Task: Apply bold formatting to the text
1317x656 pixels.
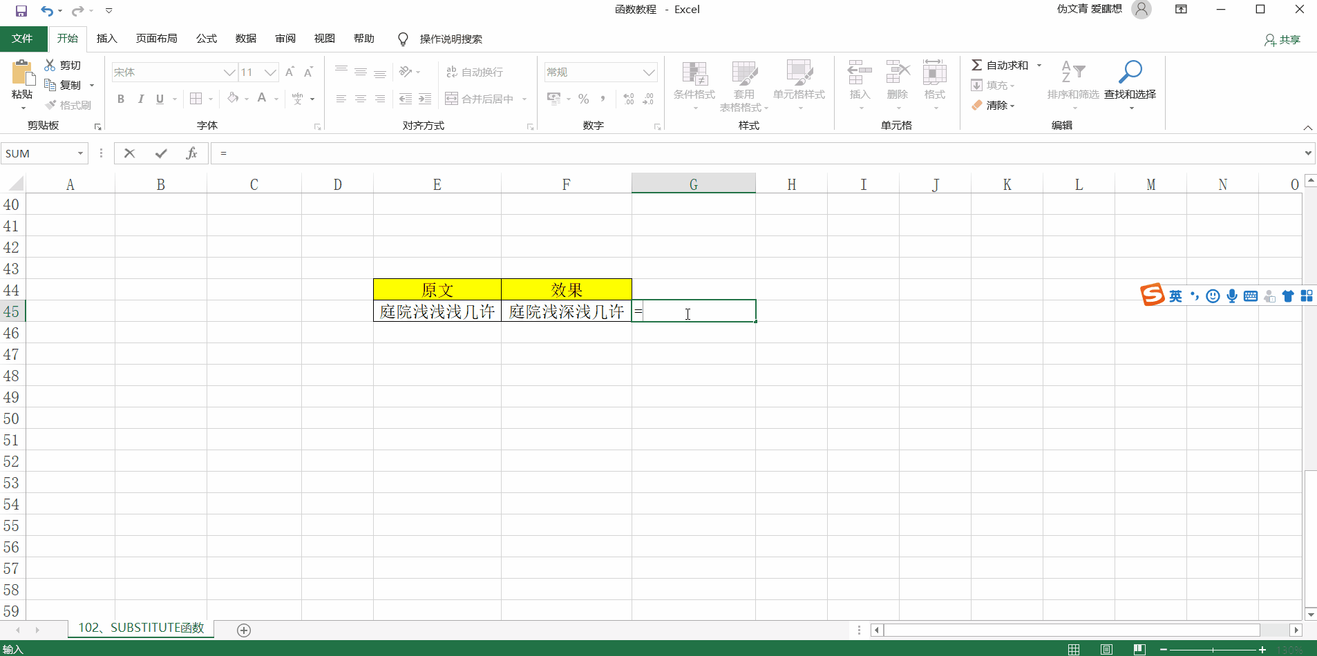Action: [x=120, y=99]
